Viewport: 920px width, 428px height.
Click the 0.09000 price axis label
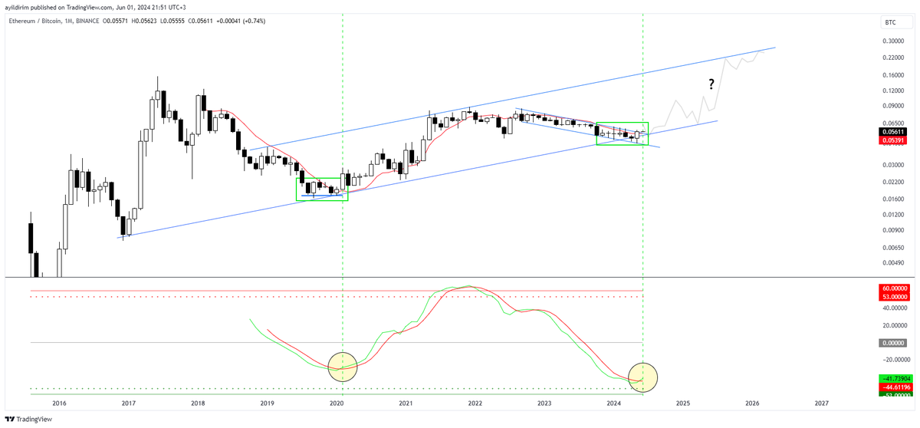tap(893, 106)
